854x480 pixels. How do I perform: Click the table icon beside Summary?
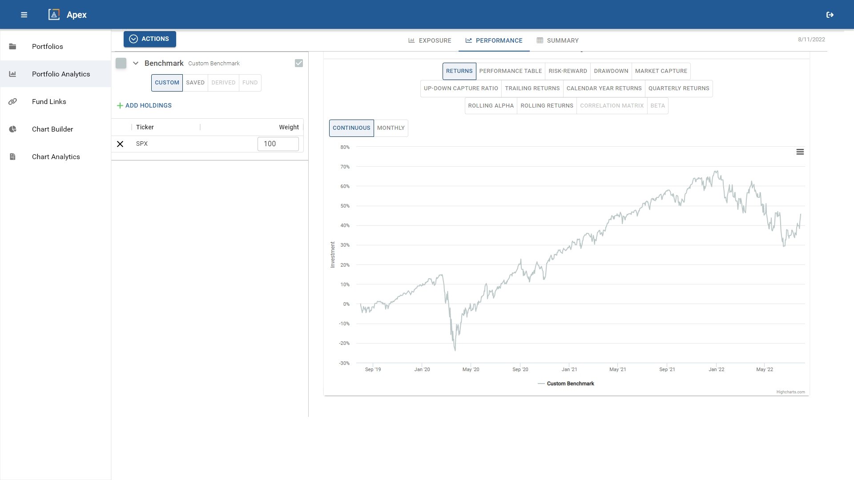tap(540, 40)
